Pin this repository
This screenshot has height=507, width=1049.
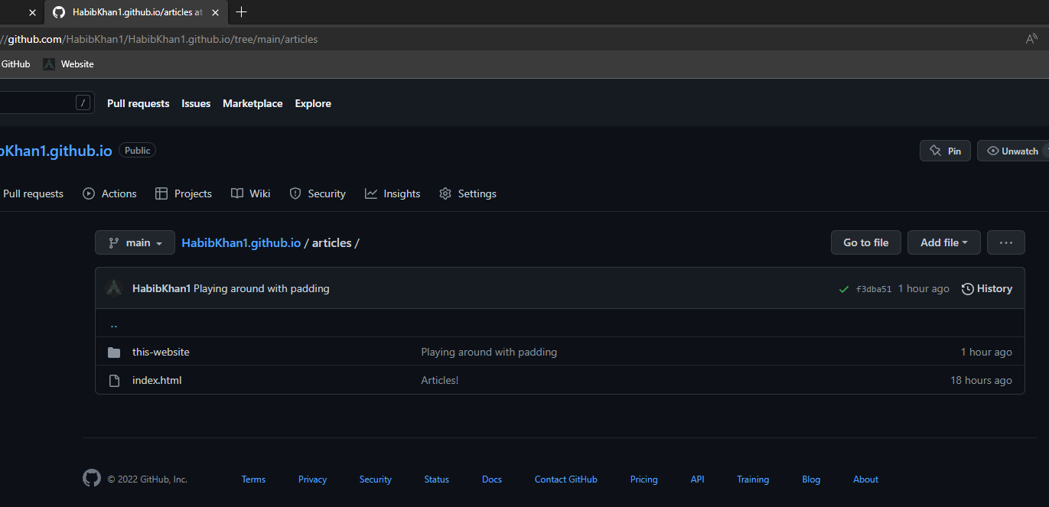click(945, 151)
